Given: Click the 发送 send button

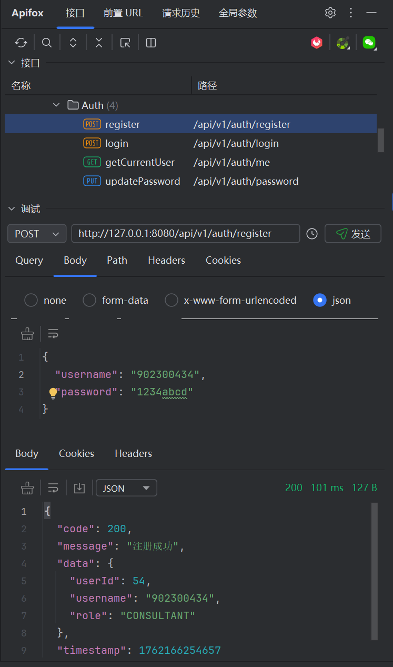Looking at the screenshot, I should (x=353, y=234).
